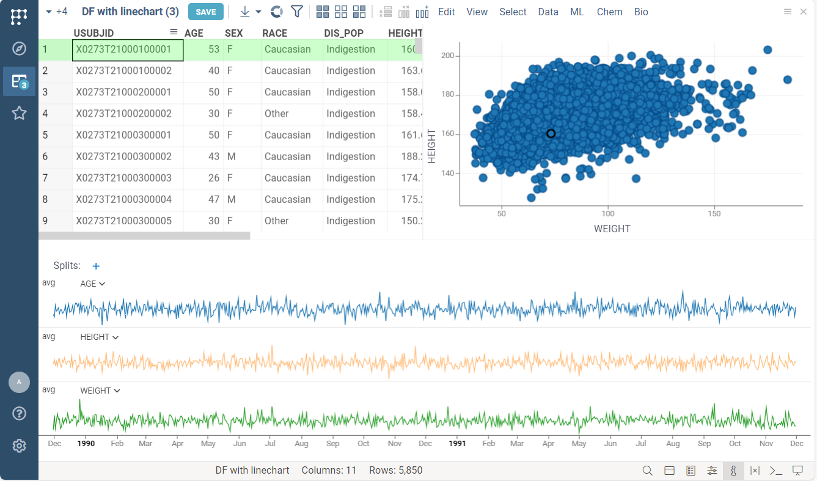Viewport: 817px width, 481px height.
Task: Click the search magnifier in status bar
Action: click(648, 471)
